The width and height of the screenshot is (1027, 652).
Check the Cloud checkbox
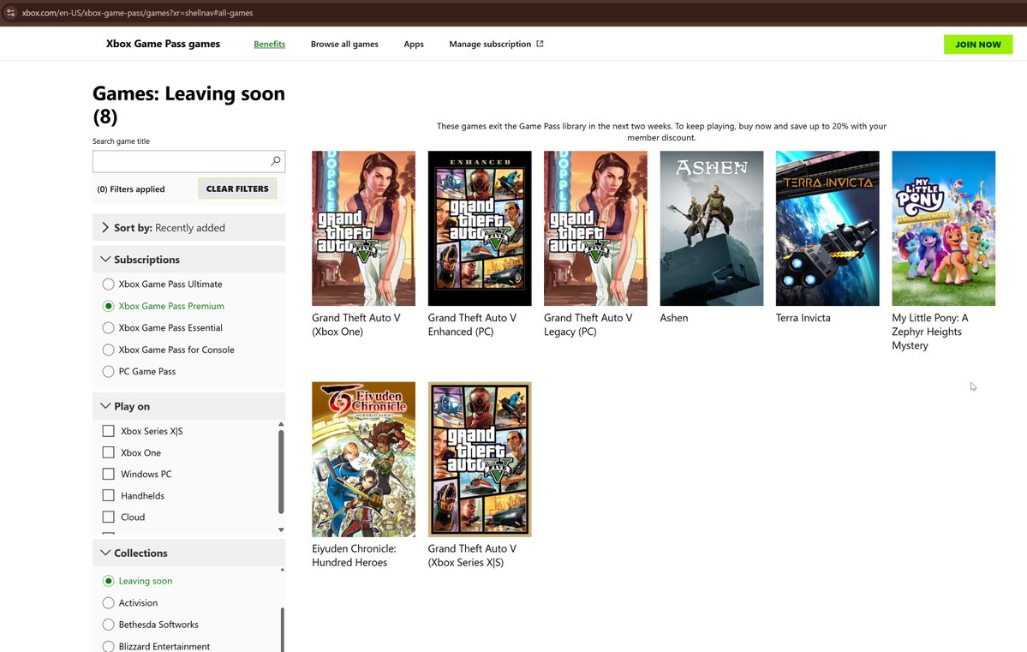[x=108, y=517]
